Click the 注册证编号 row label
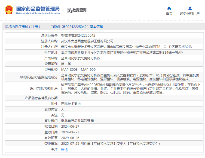The width and height of the screenshot is (205, 158). [x=49, y=36]
